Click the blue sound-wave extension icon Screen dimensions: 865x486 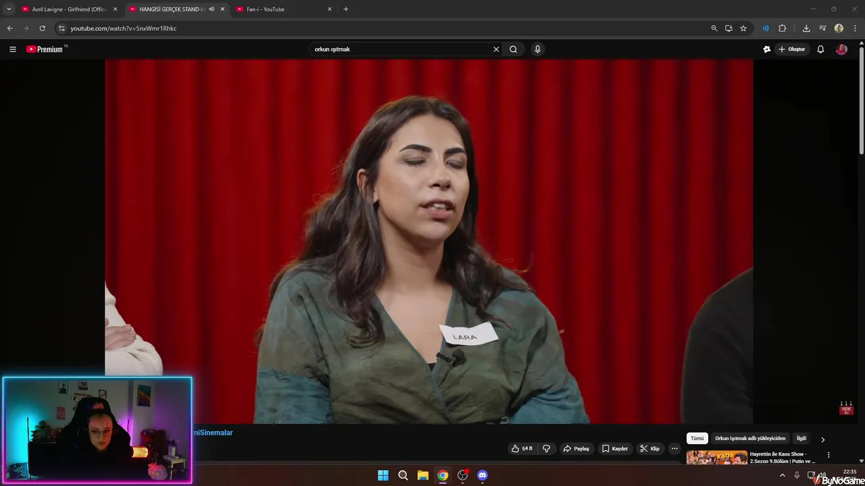point(766,28)
